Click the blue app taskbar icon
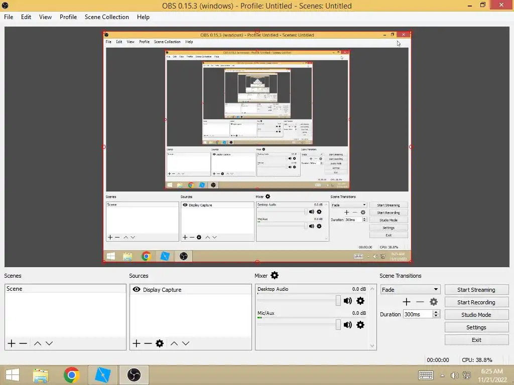Viewport: 514px width, 385px height. pyautogui.click(x=102, y=375)
